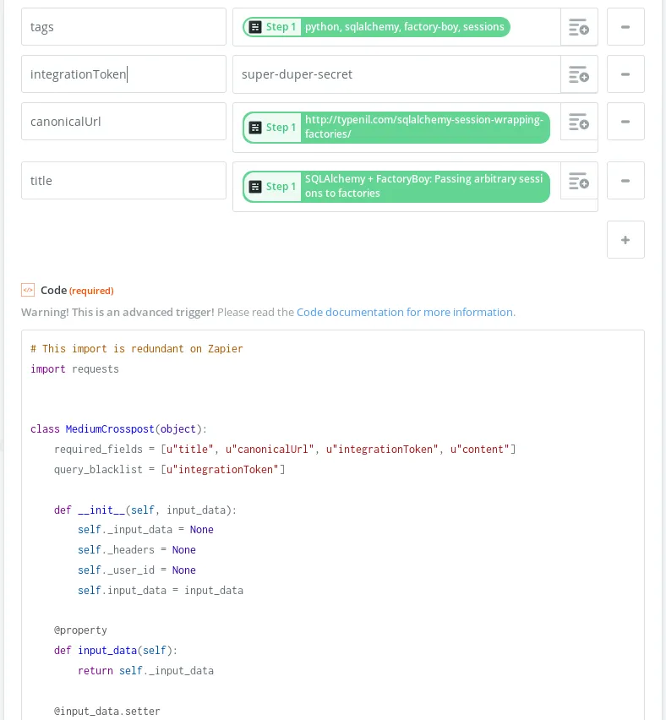The width and height of the screenshot is (666, 720).
Task: Open insert-field menu for integrationToken row
Action: pyautogui.click(x=579, y=74)
